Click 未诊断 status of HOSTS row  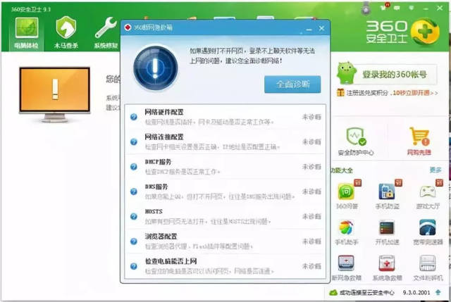coord(311,216)
